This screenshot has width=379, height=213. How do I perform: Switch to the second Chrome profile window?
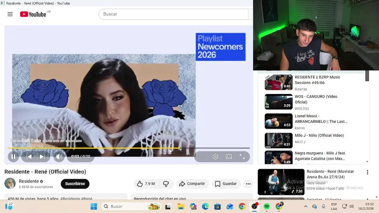279,206
